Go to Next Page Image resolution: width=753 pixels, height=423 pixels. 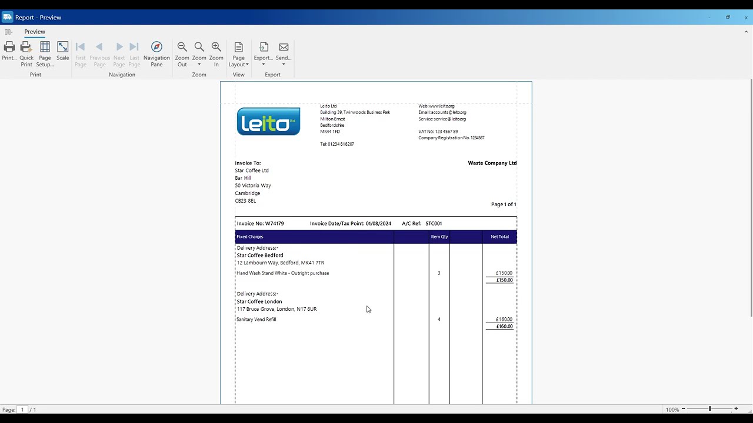click(x=119, y=54)
